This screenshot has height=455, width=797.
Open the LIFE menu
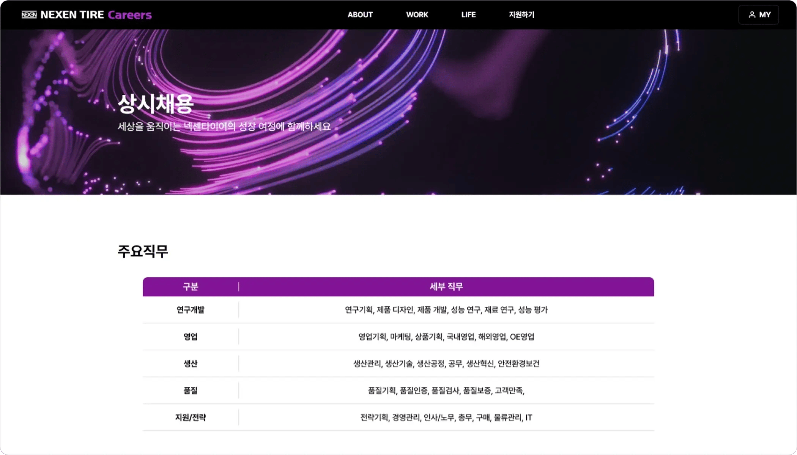pyautogui.click(x=468, y=15)
